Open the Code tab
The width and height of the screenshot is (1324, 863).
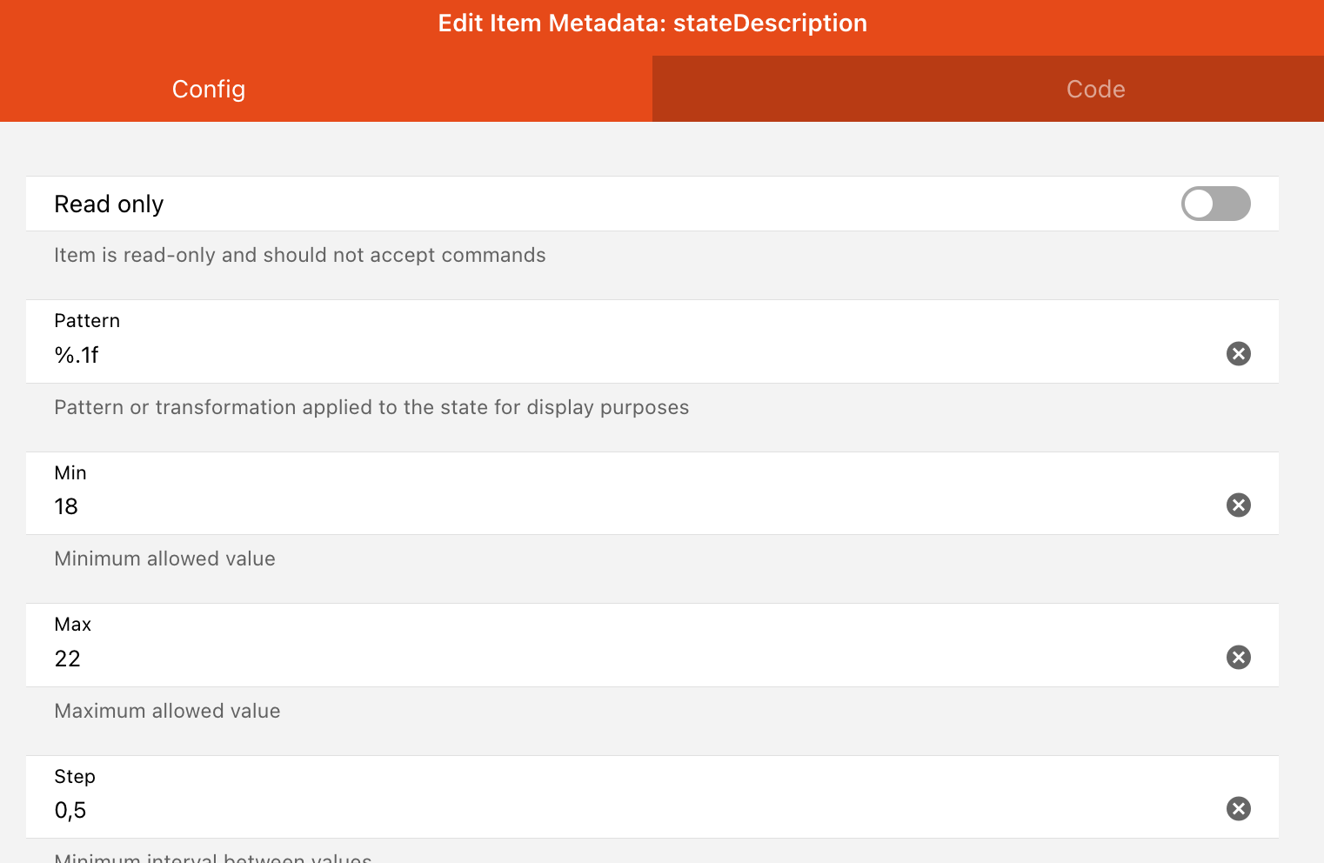click(1095, 89)
